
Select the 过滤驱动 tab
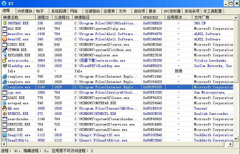point(92,11)
